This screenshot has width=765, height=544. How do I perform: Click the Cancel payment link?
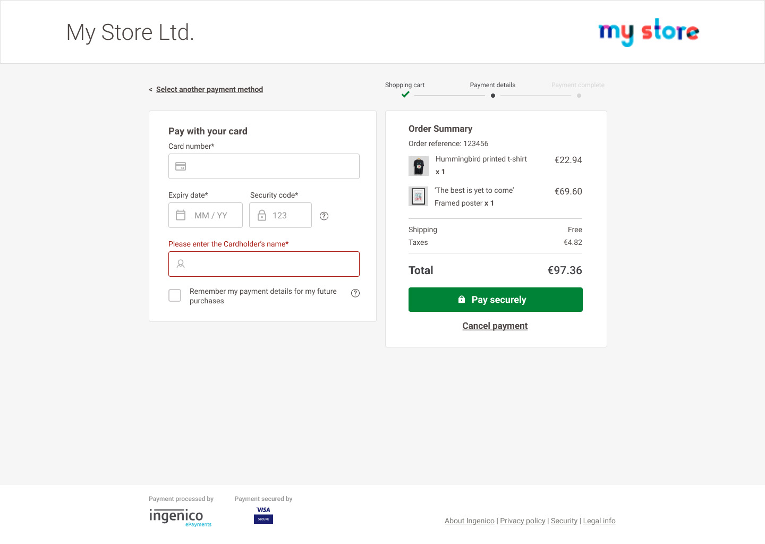click(495, 326)
